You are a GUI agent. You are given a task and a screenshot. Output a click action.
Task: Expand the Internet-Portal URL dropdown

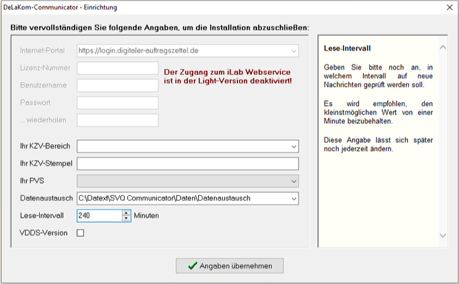[x=293, y=51]
